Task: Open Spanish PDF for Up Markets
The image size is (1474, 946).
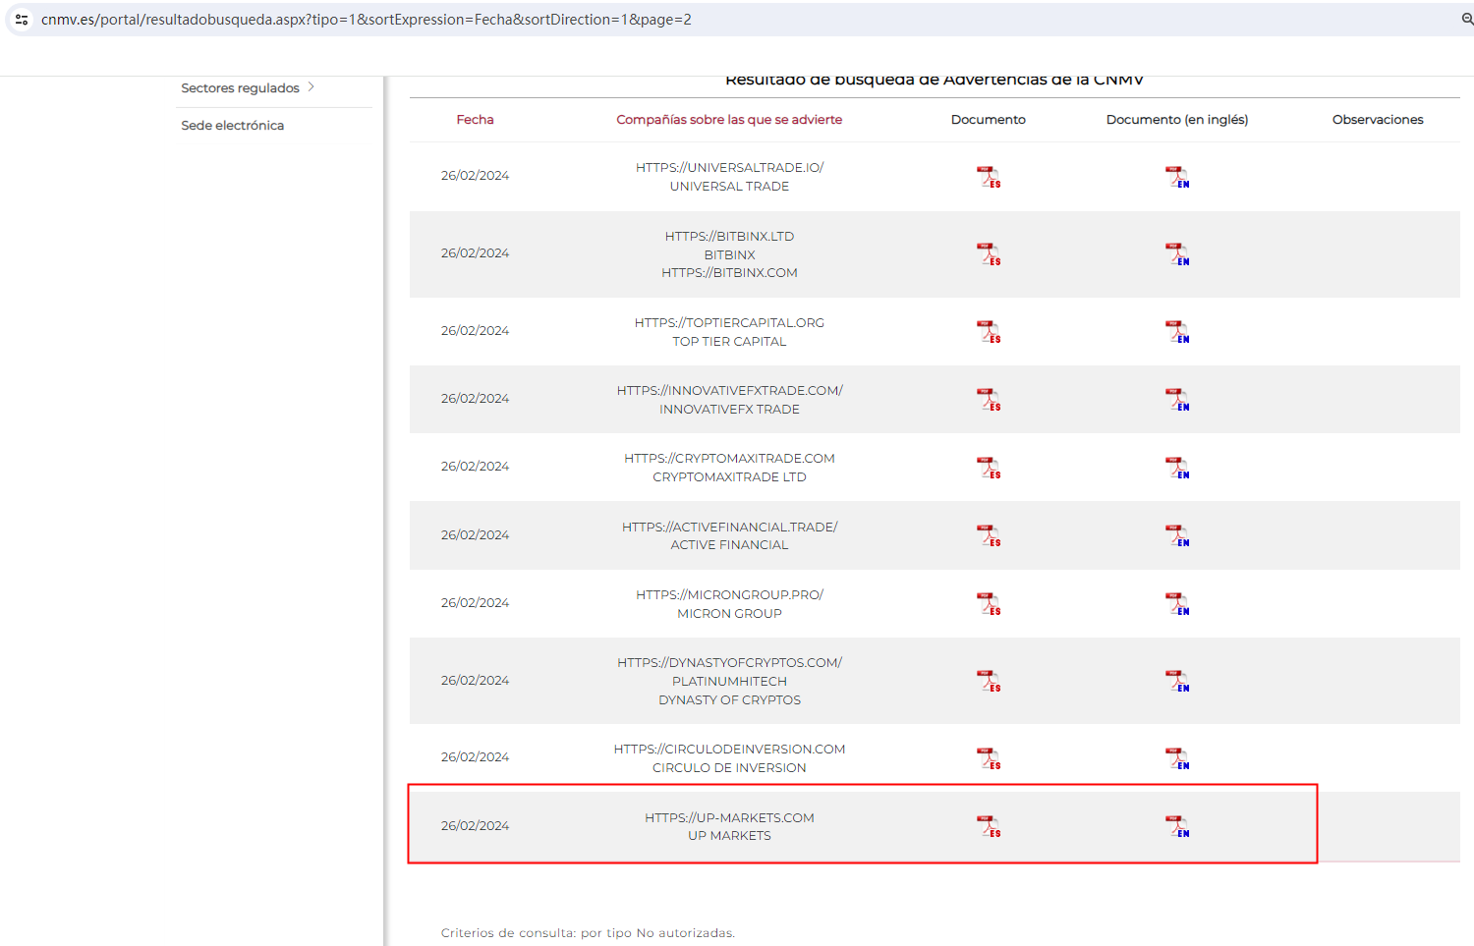Action: pyautogui.click(x=989, y=826)
